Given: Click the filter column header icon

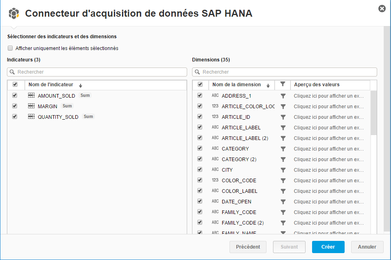Looking at the screenshot, I should [x=282, y=84].
